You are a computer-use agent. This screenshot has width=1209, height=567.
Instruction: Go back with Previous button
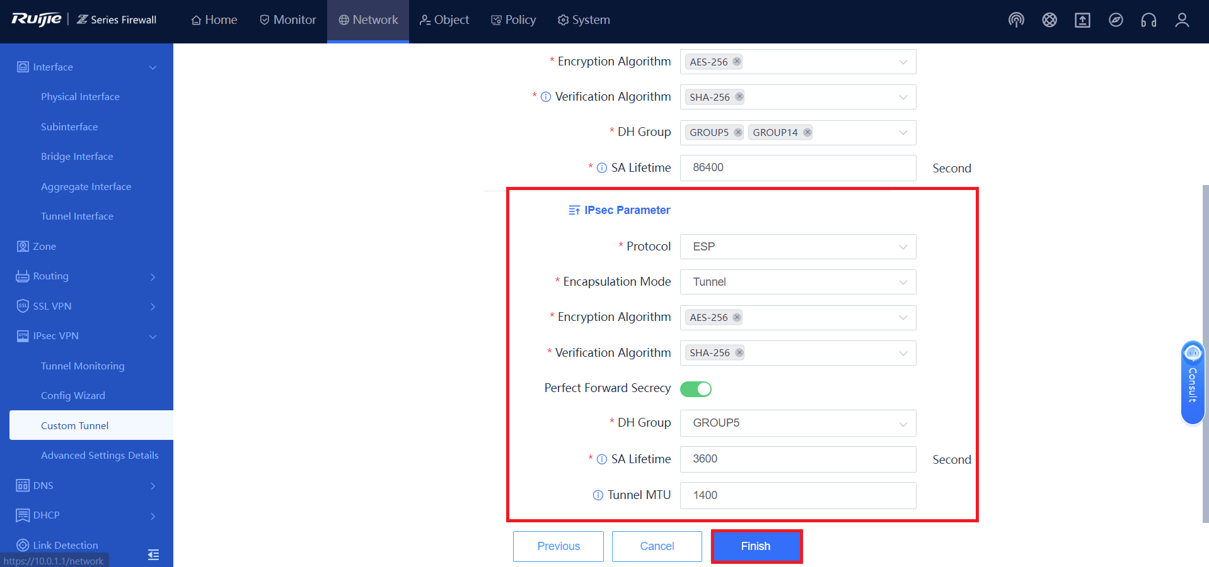(558, 546)
